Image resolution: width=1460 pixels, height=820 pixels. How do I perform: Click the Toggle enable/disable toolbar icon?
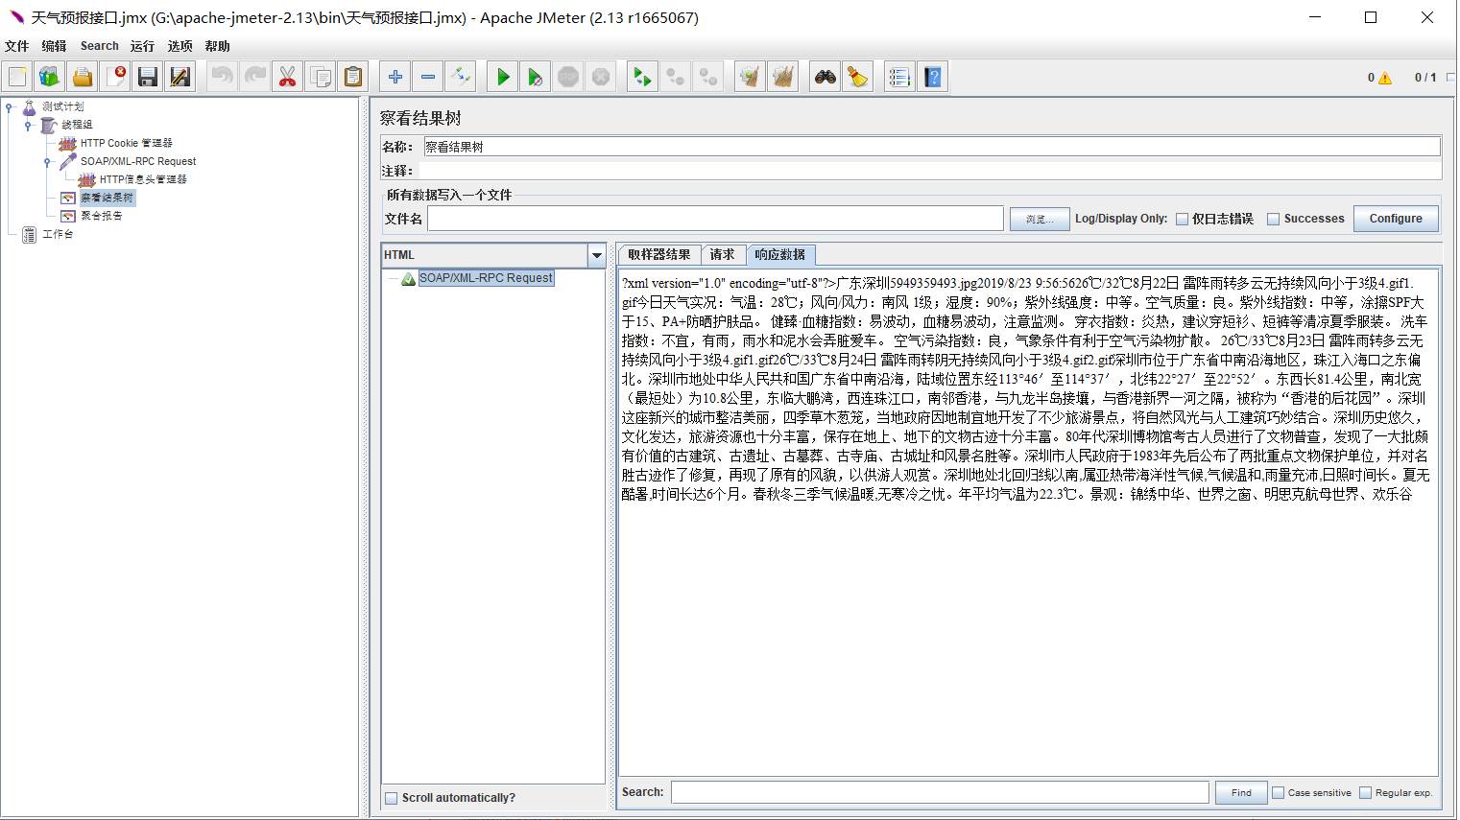pyautogui.click(x=461, y=77)
